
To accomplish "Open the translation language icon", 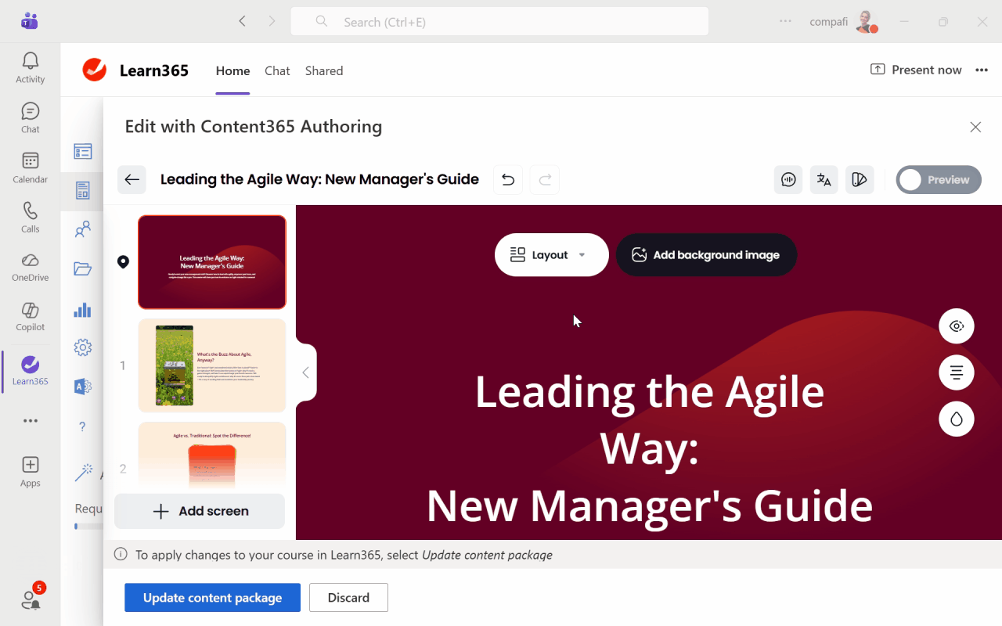I will pyautogui.click(x=824, y=179).
